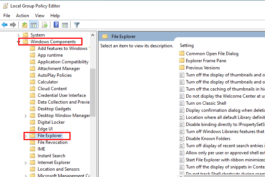The height and width of the screenshot is (177, 265).
Task: Click the Common Open File Dialog folder icon
Action: coord(182,54)
